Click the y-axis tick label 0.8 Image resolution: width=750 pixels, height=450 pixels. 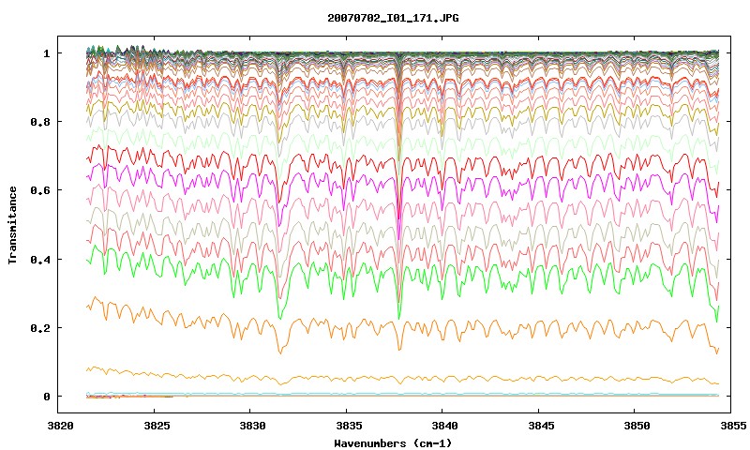tap(39, 122)
